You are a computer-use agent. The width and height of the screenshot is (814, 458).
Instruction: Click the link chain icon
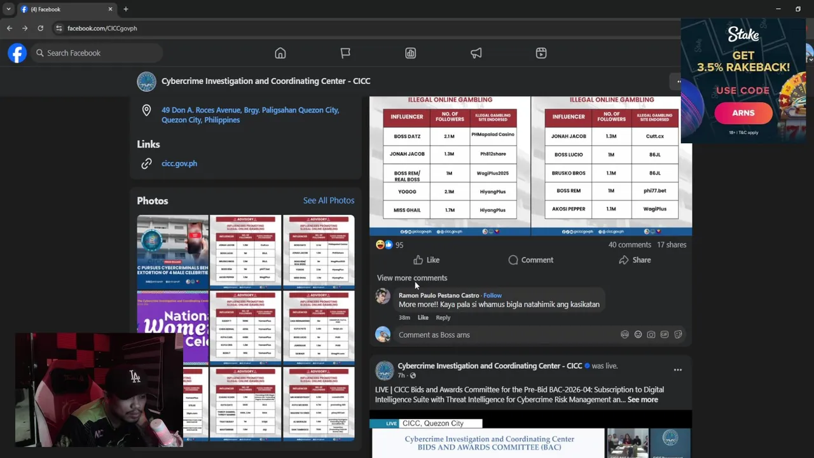[146, 163]
